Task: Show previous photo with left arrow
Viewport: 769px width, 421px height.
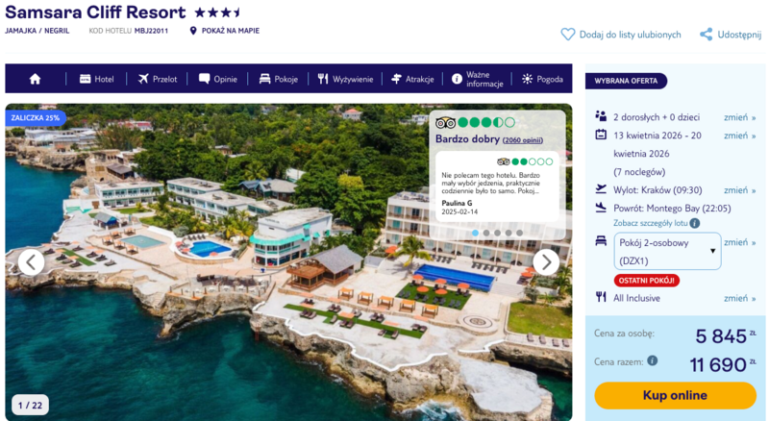Action: click(32, 262)
